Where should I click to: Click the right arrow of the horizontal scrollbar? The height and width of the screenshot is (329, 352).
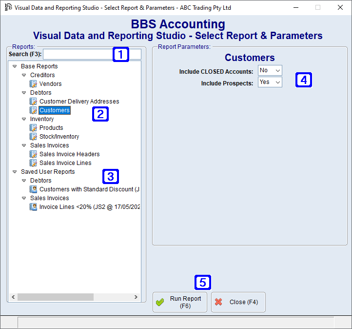(x=136, y=297)
